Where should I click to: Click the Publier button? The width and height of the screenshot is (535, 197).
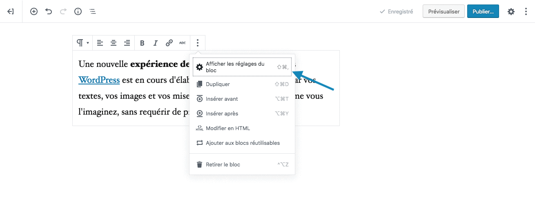point(483,11)
